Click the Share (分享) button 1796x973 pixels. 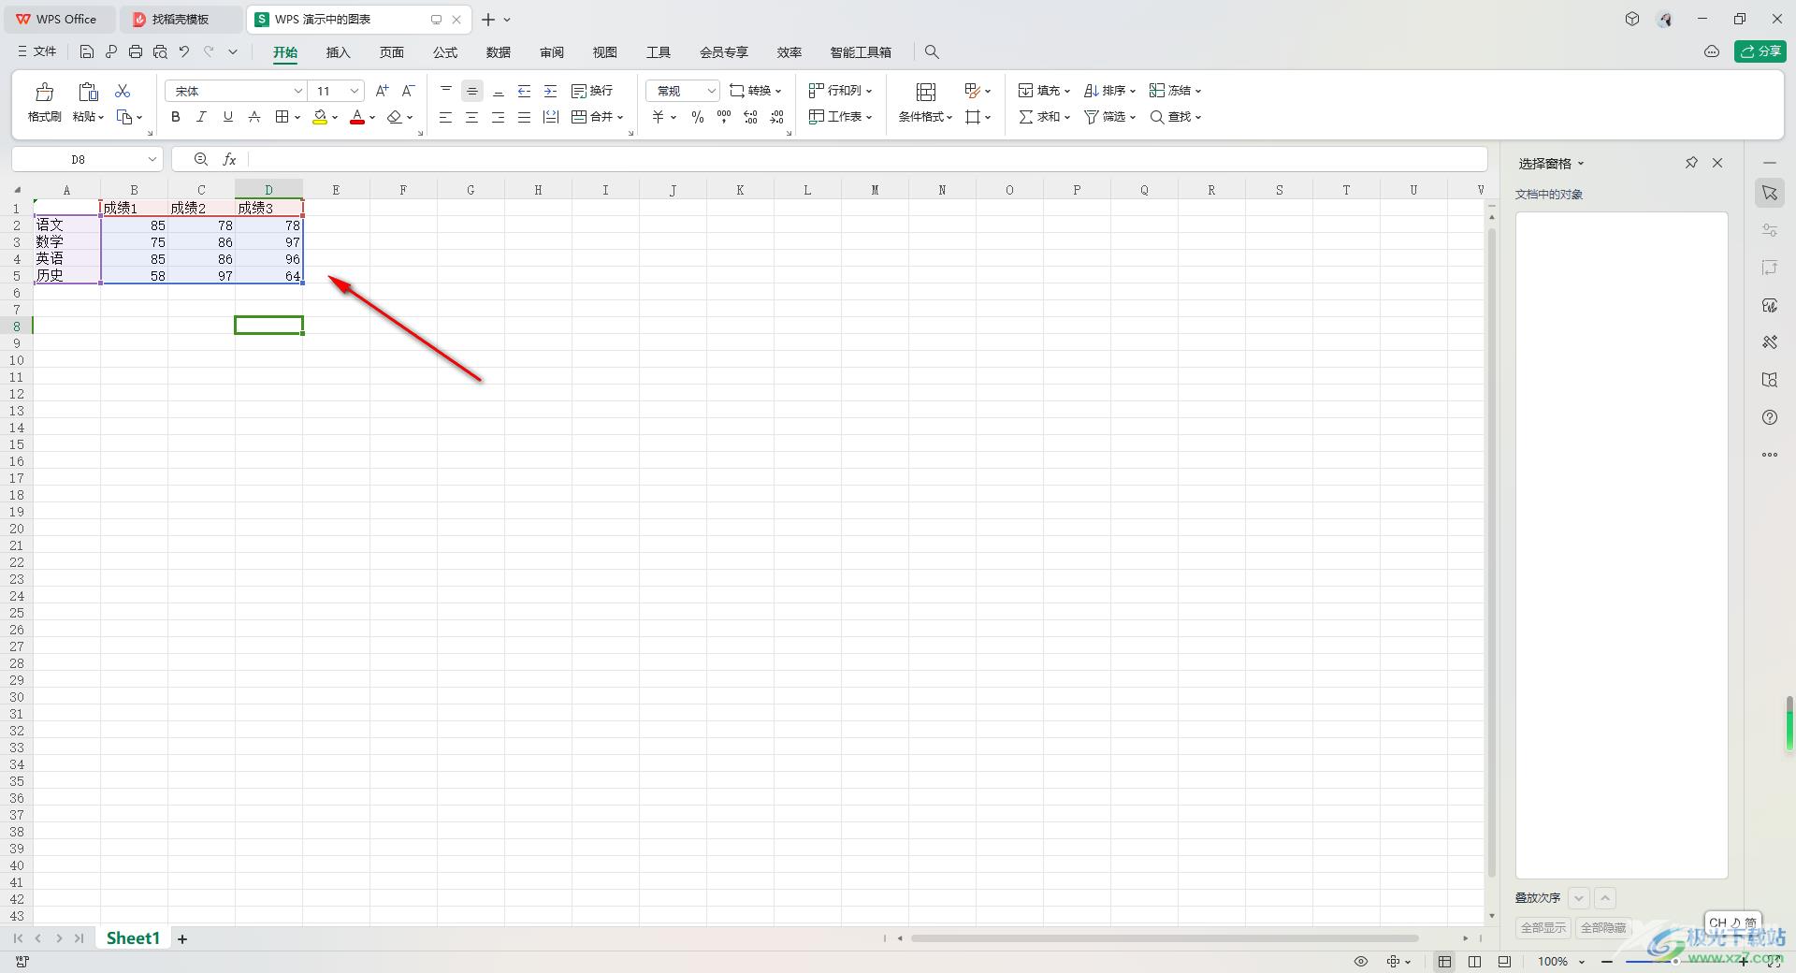pos(1760,51)
